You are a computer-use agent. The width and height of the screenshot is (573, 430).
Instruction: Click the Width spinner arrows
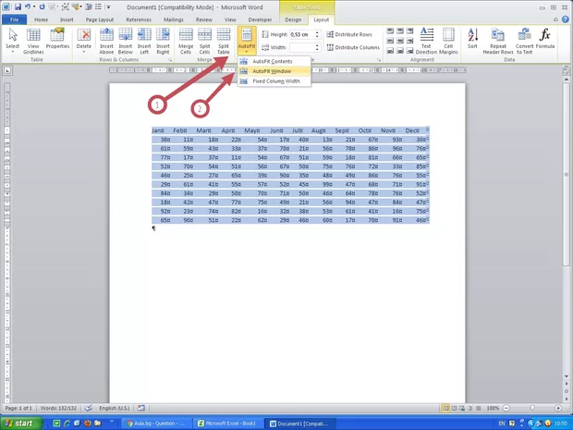coord(317,47)
